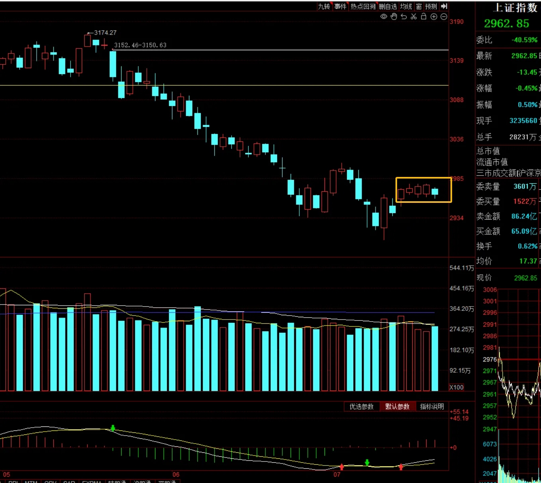Click the 委卖量 3601万 value
Viewport: 541px width, 483px height.
click(525, 186)
